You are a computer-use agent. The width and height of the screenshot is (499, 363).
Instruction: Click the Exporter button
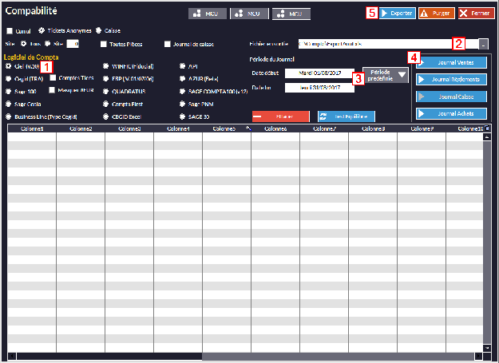[397, 14]
